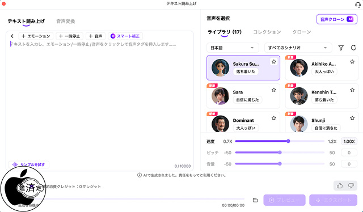This screenshot has height=212, width=363.
Task: Switch to the 音声変換 tab
Action: 66,22
